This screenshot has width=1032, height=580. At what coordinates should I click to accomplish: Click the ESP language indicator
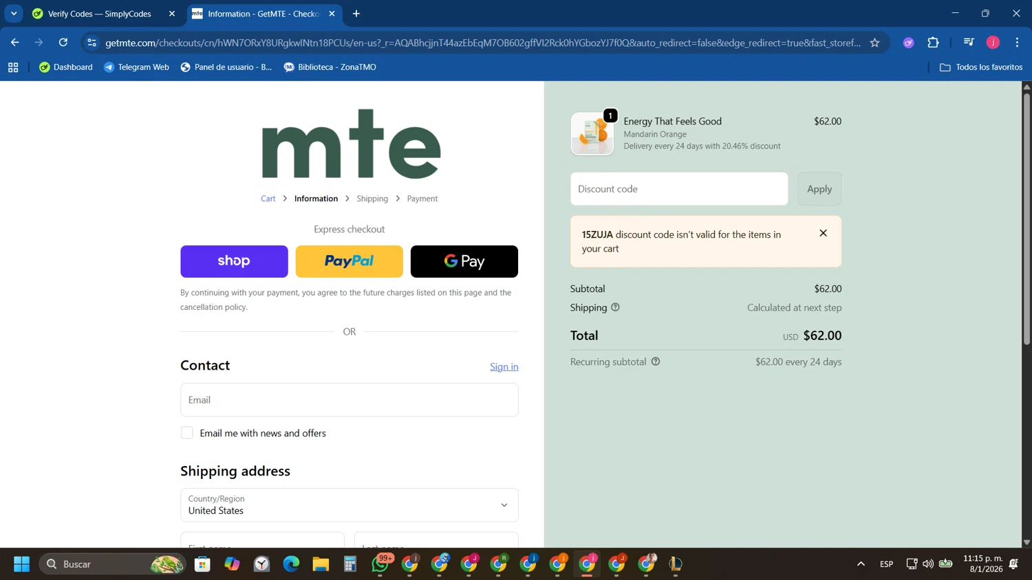886,564
